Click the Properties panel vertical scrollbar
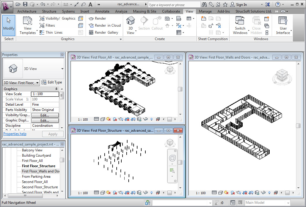Image resolution: width=306 pixels, height=207 pixels. (62, 95)
